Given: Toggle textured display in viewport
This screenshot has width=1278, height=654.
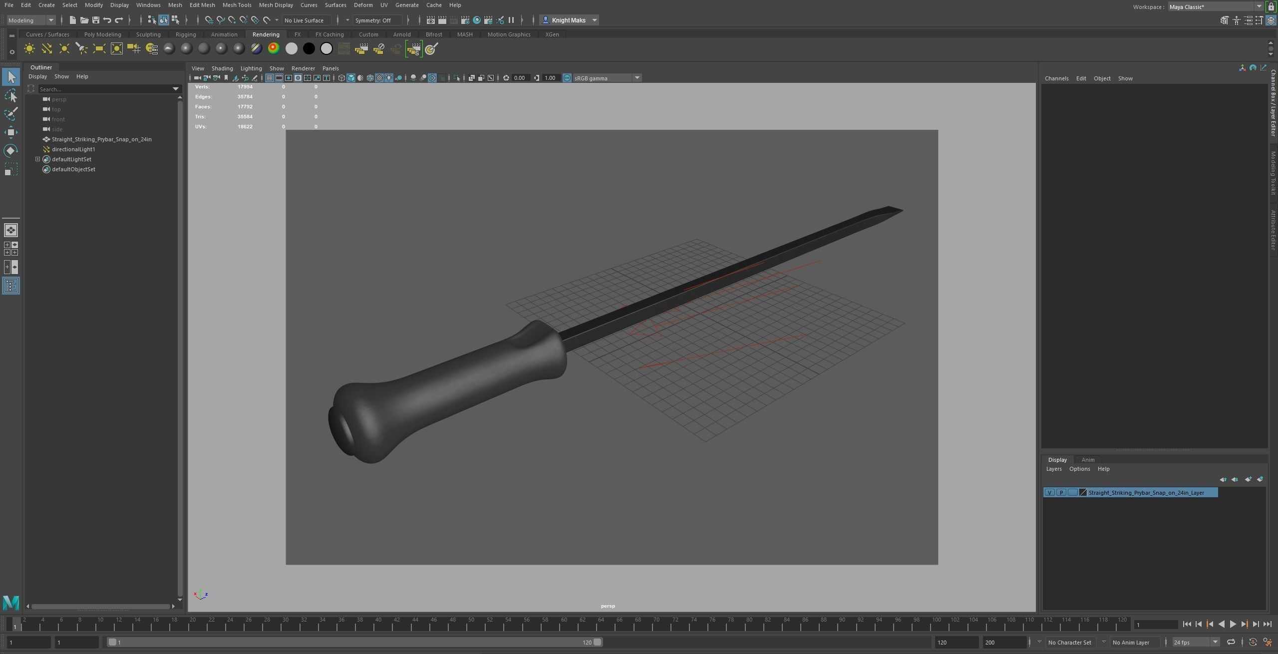Looking at the screenshot, I should tap(379, 78).
